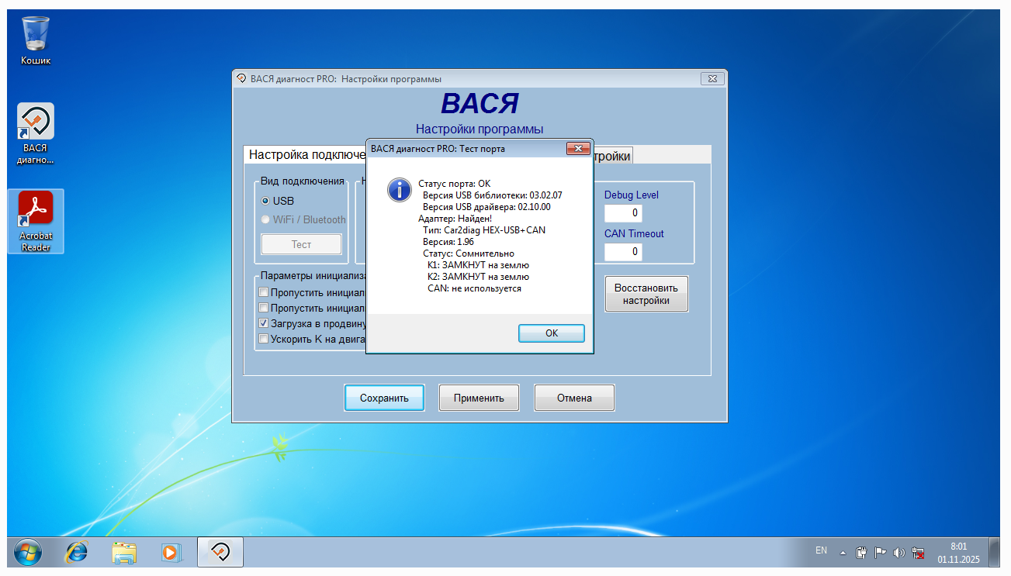This screenshot has height=576, width=1011.
Task: Show hidden tray icons arrow
Action: (843, 553)
